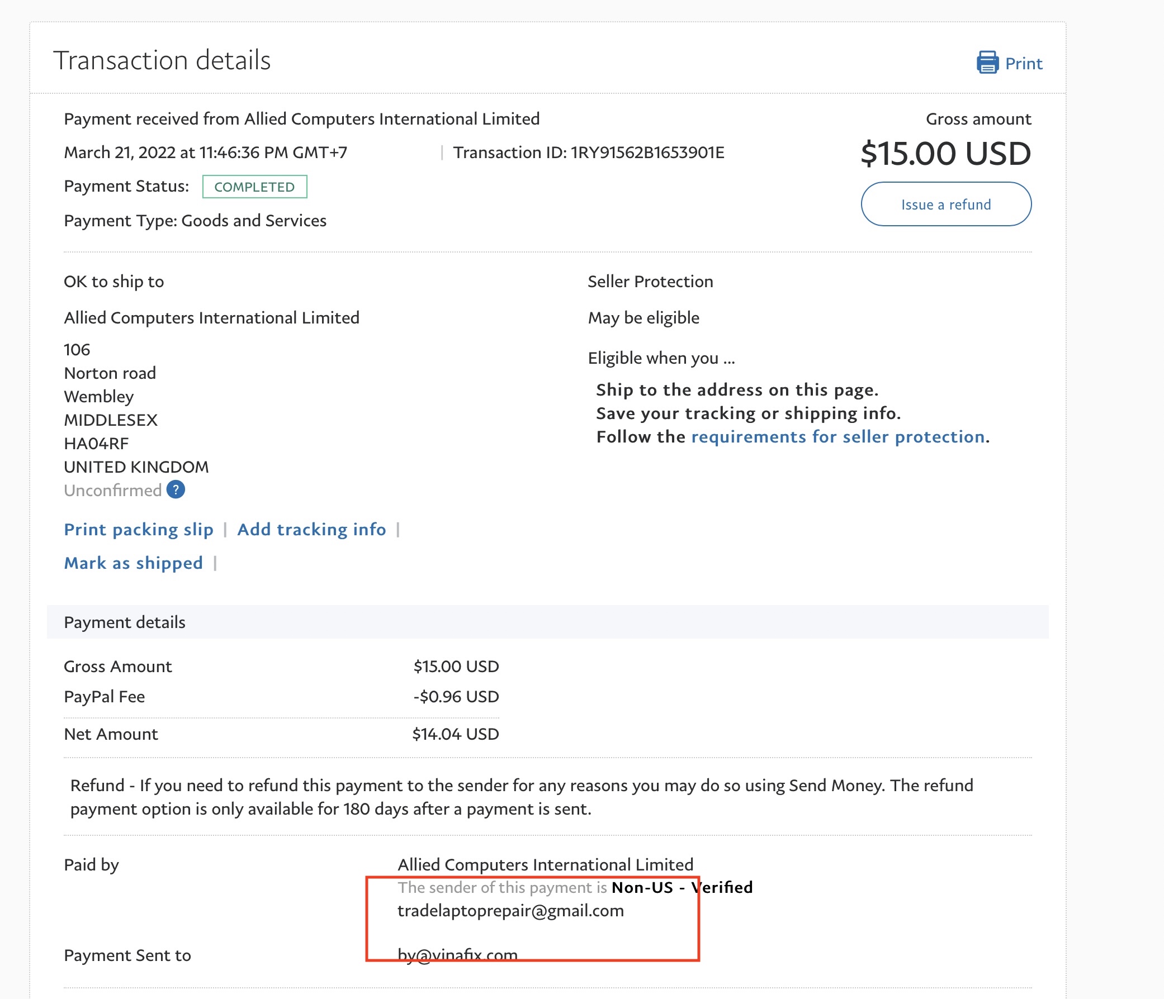Open Print packing slip link
The image size is (1164, 999).
138,529
